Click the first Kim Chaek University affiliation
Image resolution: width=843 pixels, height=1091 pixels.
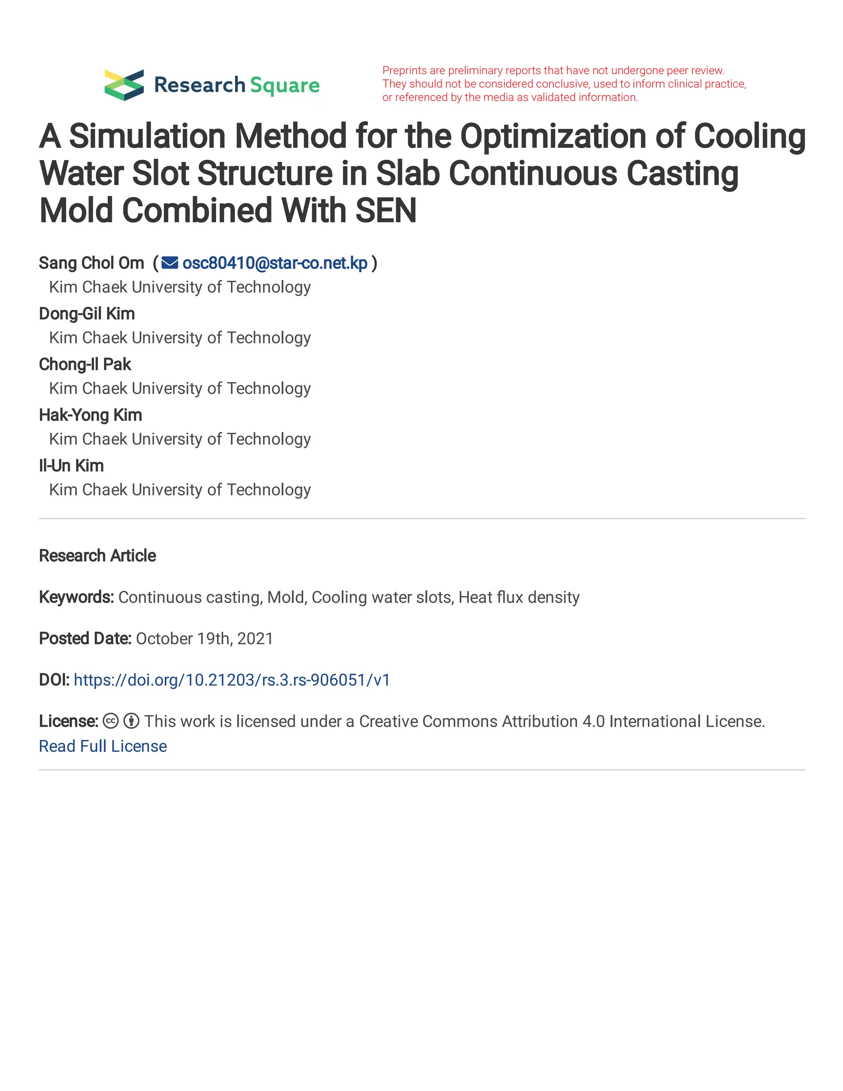pyautogui.click(x=180, y=287)
